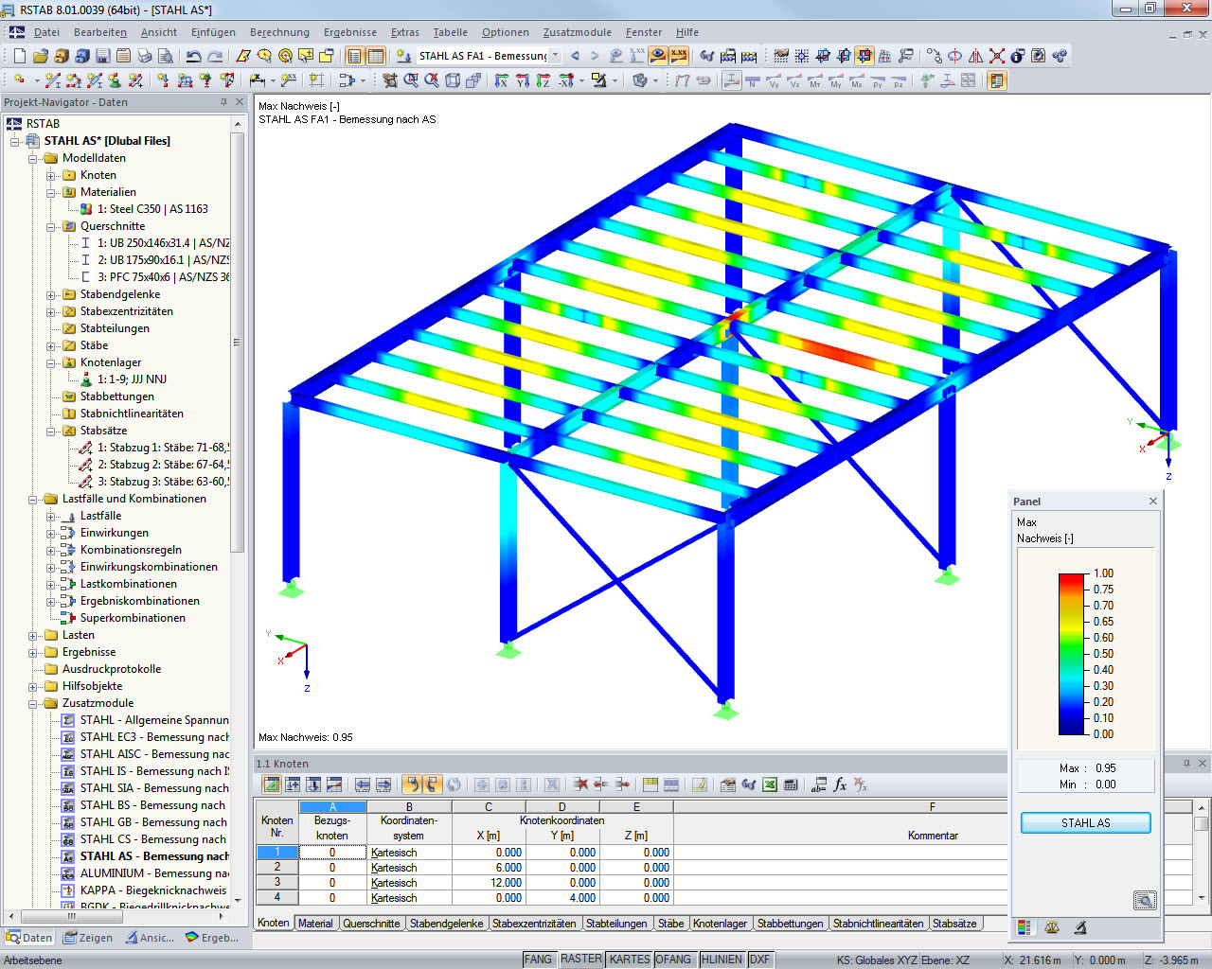1212x969 pixels.
Task: Click the magnifier button in the Panel
Action: pyautogui.click(x=1144, y=901)
